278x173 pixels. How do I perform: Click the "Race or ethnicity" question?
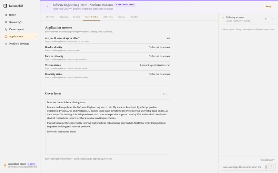point(54,56)
